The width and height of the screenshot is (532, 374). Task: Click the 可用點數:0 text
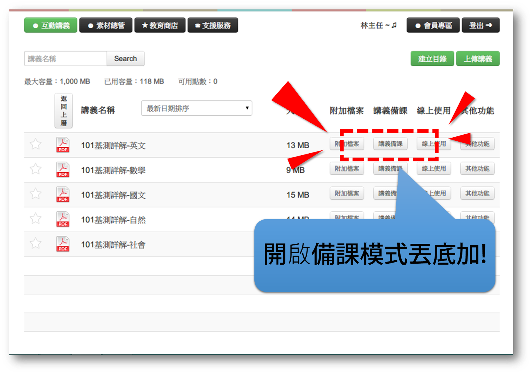pyautogui.click(x=198, y=81)
